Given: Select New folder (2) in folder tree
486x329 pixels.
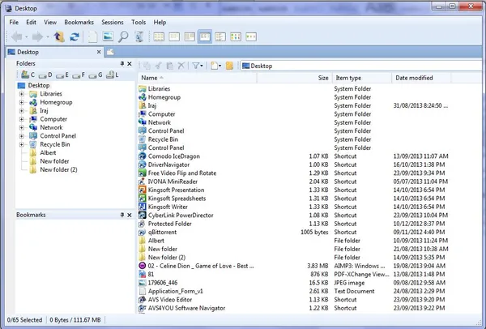Looking at the screenshot, I should click(53, 169).
